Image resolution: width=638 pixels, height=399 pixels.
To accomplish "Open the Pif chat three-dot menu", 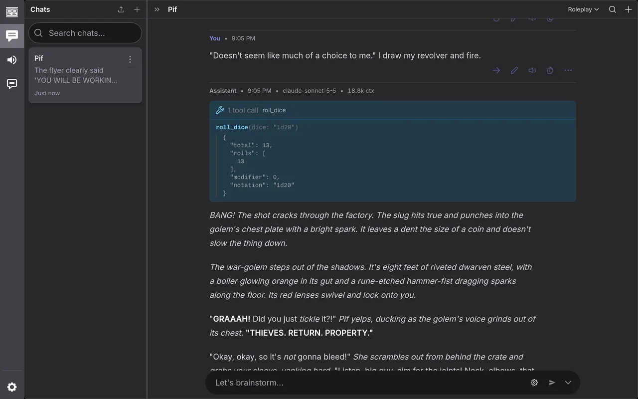I will [130, 59].
